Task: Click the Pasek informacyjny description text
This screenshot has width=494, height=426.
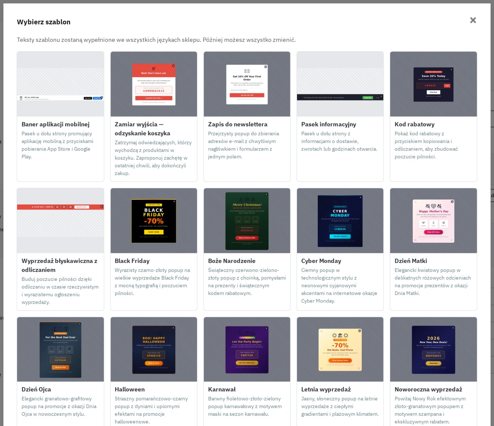Action: pyautogui.click(x=339, y=141)
